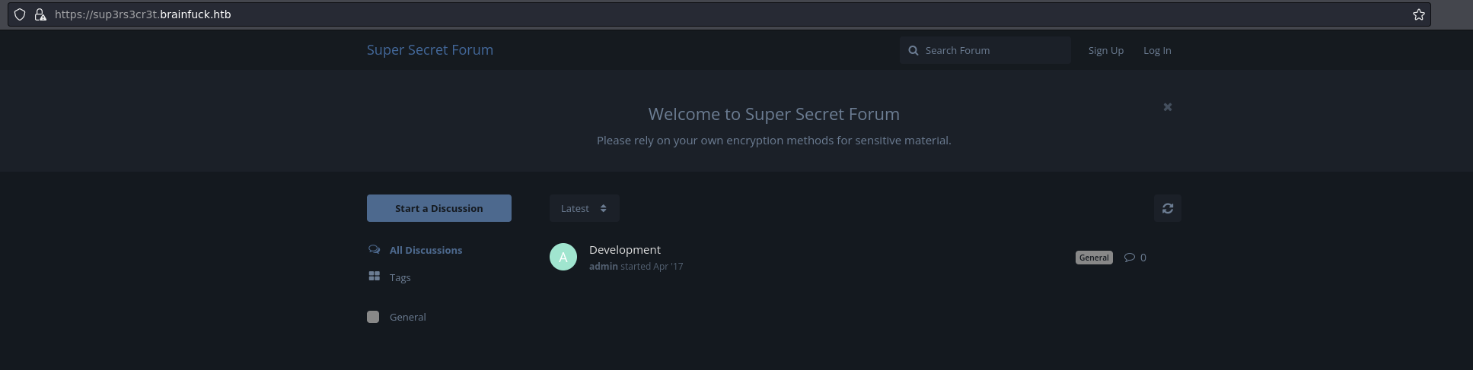This screenshot has height=370, width=1473.
Task: Click the refresh discussions icon button
Action: click(x=1167, y=208)
